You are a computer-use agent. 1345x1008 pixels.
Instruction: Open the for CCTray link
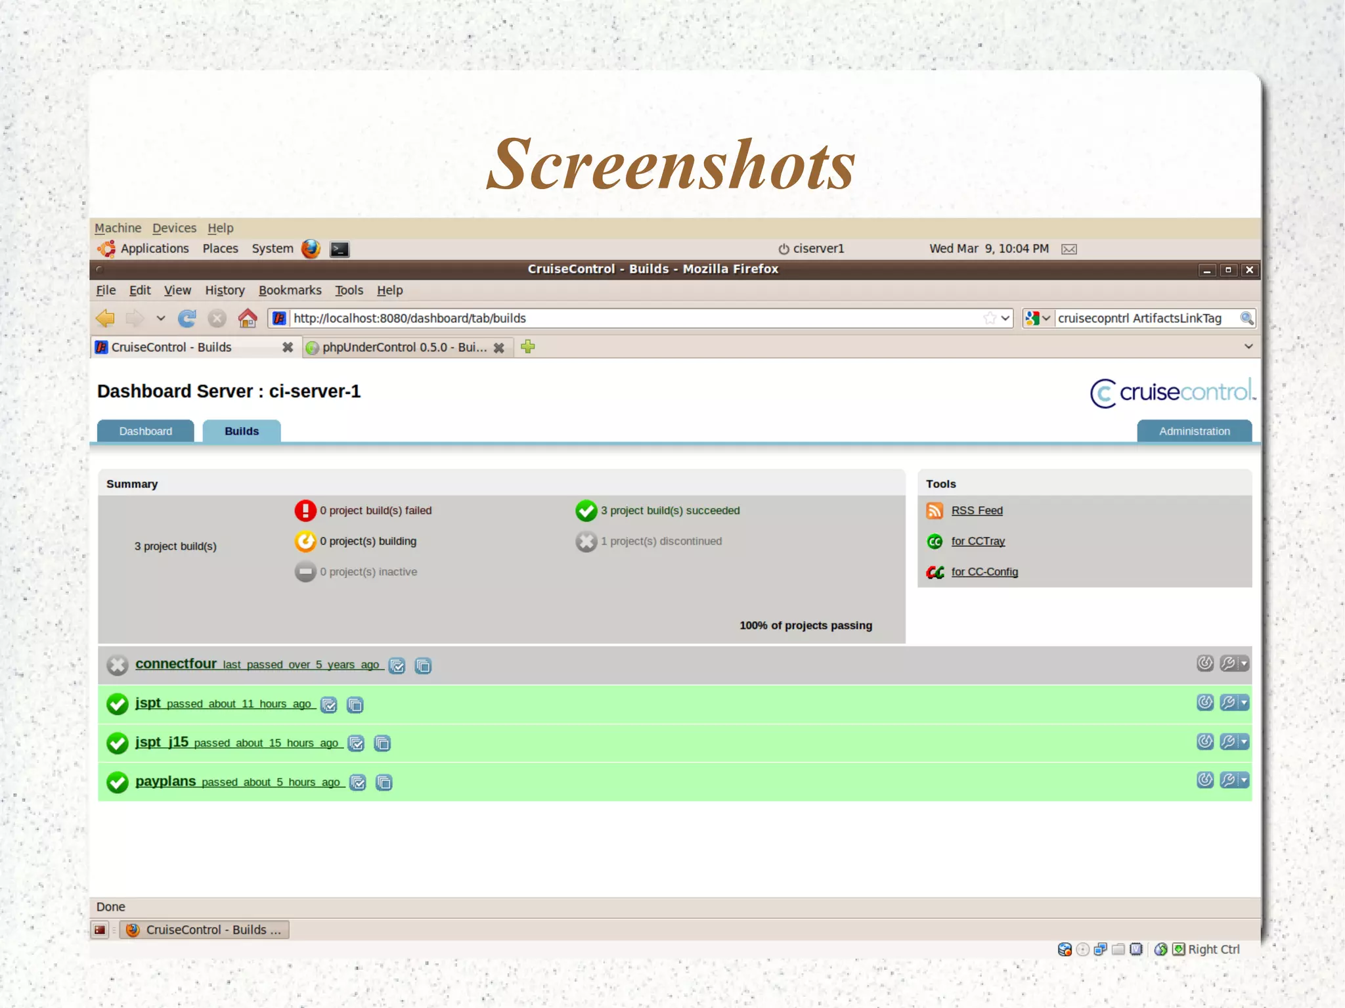click(978, 542)
